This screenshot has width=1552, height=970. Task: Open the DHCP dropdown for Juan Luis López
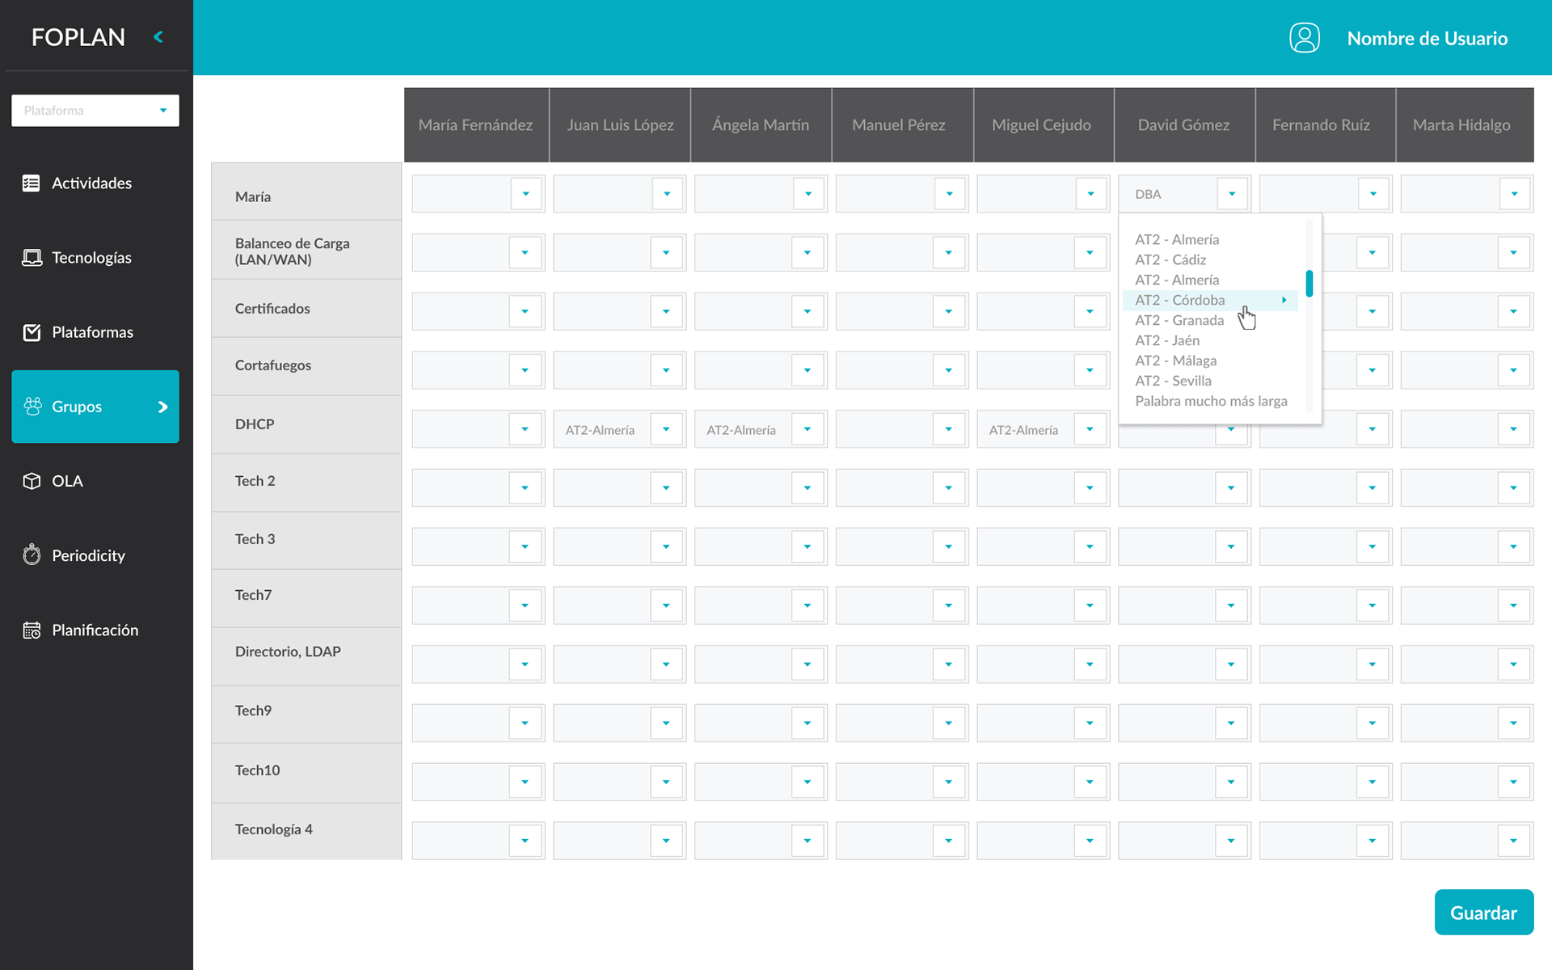[666, 429]
